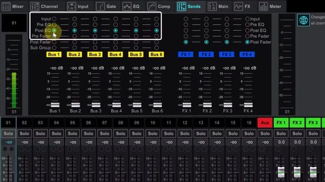Image resolution: width=325 pixels, height=182 pixels.
Task: Set Bus 1 tap to Input
Action: 54,19
